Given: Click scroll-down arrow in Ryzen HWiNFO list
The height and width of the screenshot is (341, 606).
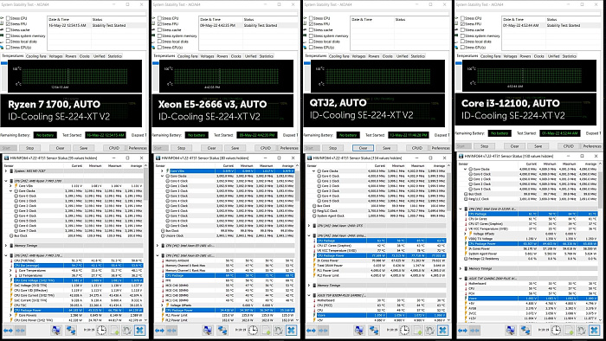Looking at the screenshot, I should pos(145,320).
